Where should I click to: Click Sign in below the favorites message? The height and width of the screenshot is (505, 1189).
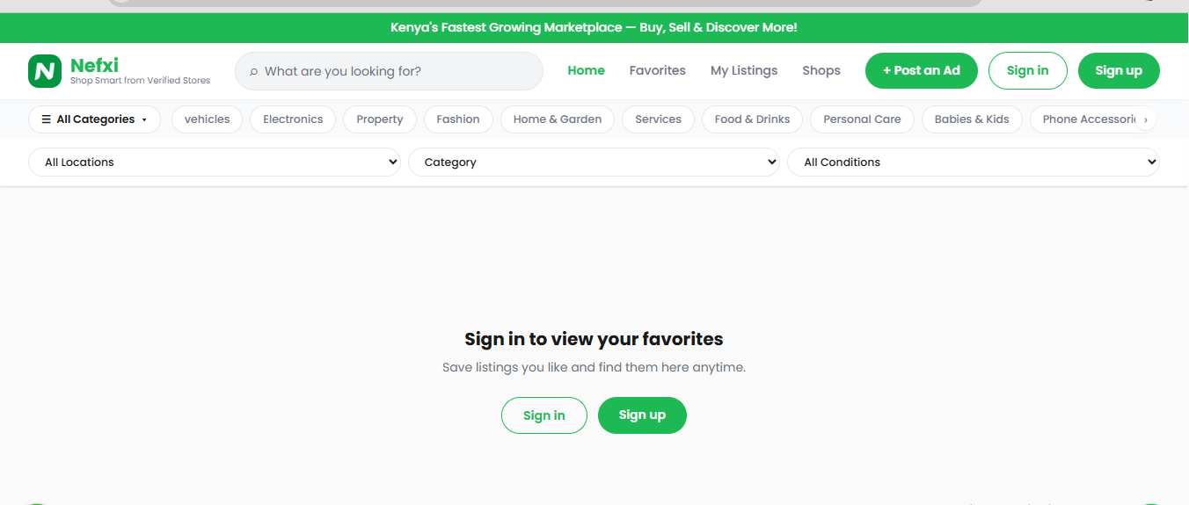click(544, 415)
